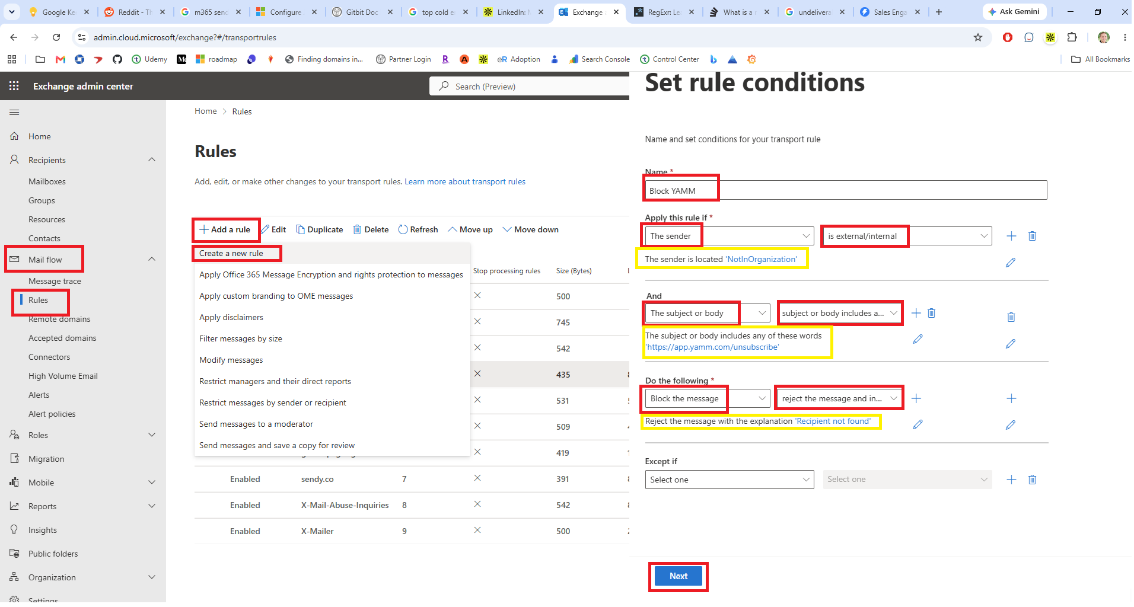Viewport: 1134px width, 607px height.
Task: Click Duplicate in rules toolbar
Action: (319, 229)
